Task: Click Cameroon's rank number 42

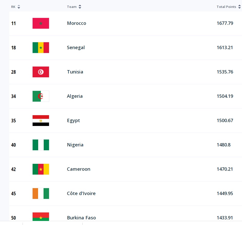Action: 14,169
